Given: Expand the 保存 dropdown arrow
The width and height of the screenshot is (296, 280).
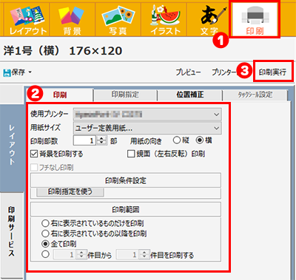Looking at the screenshot, I should [x=30, y=72].
